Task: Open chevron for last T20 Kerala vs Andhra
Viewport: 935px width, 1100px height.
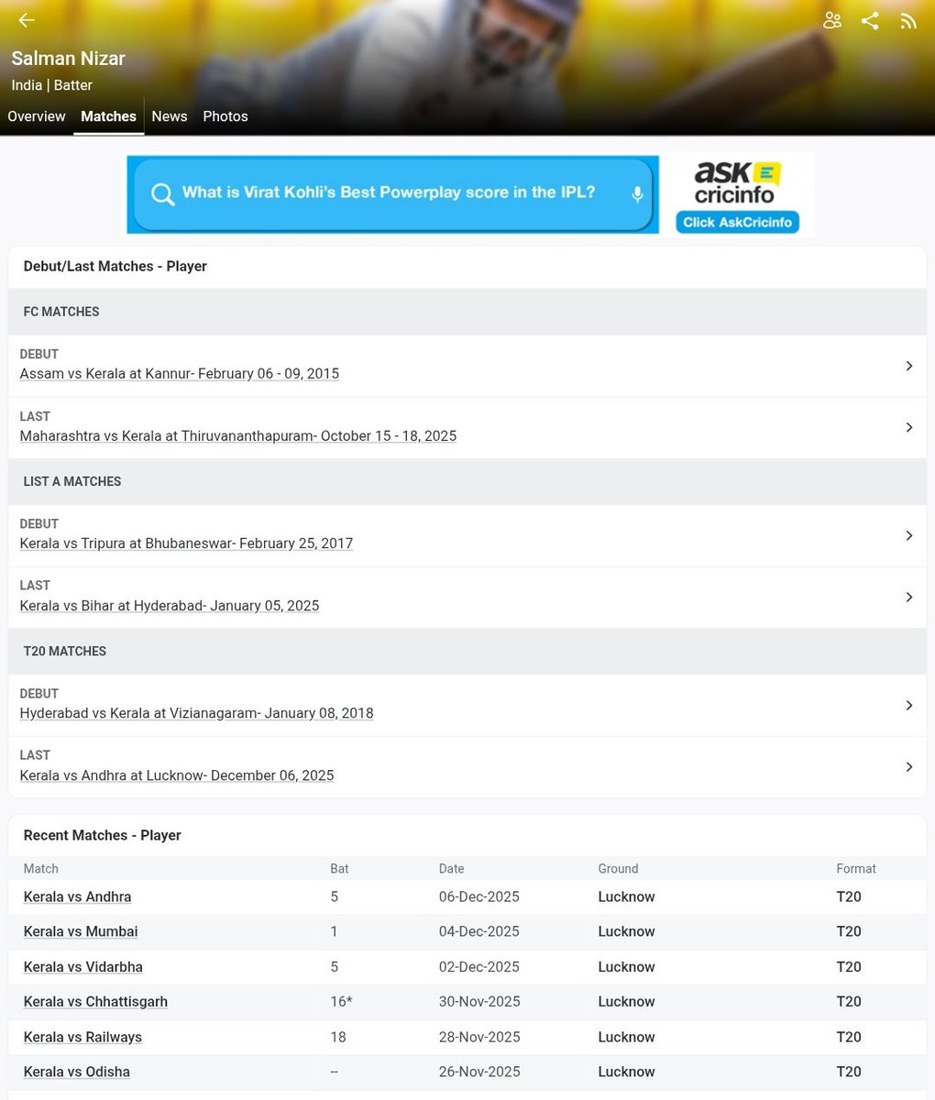Action: pyautogui.click(x=908, y=766)
